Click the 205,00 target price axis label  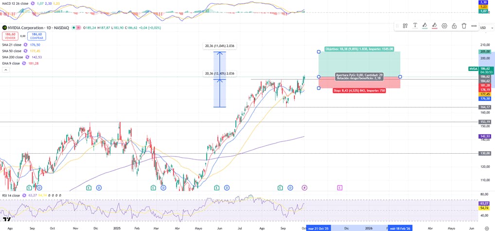(x=485, y=52)
